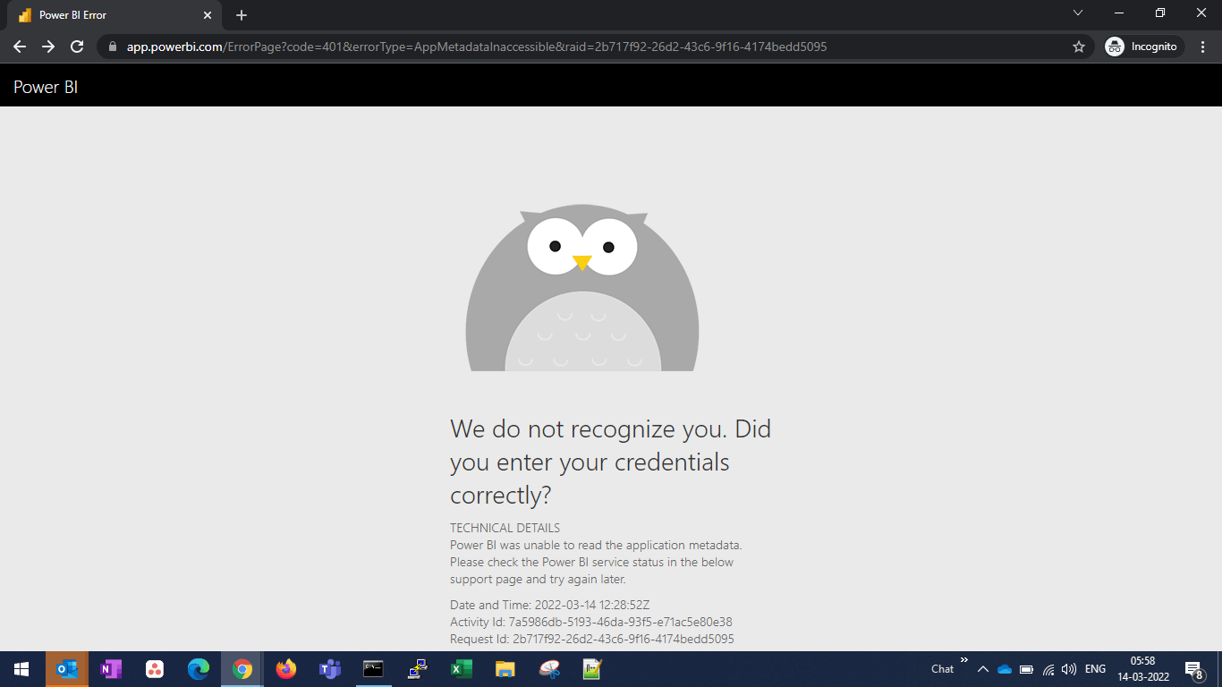Viewport: 1222px width, 687px height.
Task: Go back to the previous page
Action: click(20, 47)
